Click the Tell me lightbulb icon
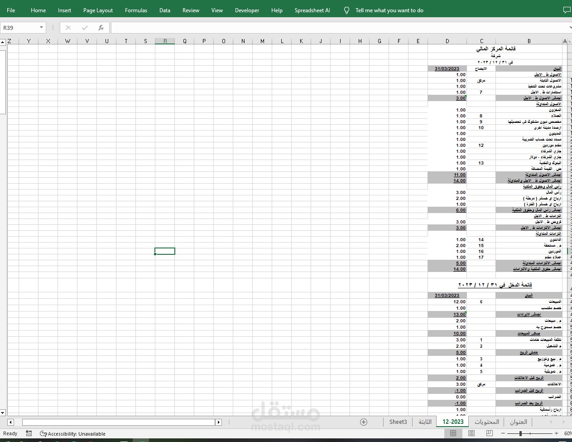572x442 pixels. tap(346, 10)
